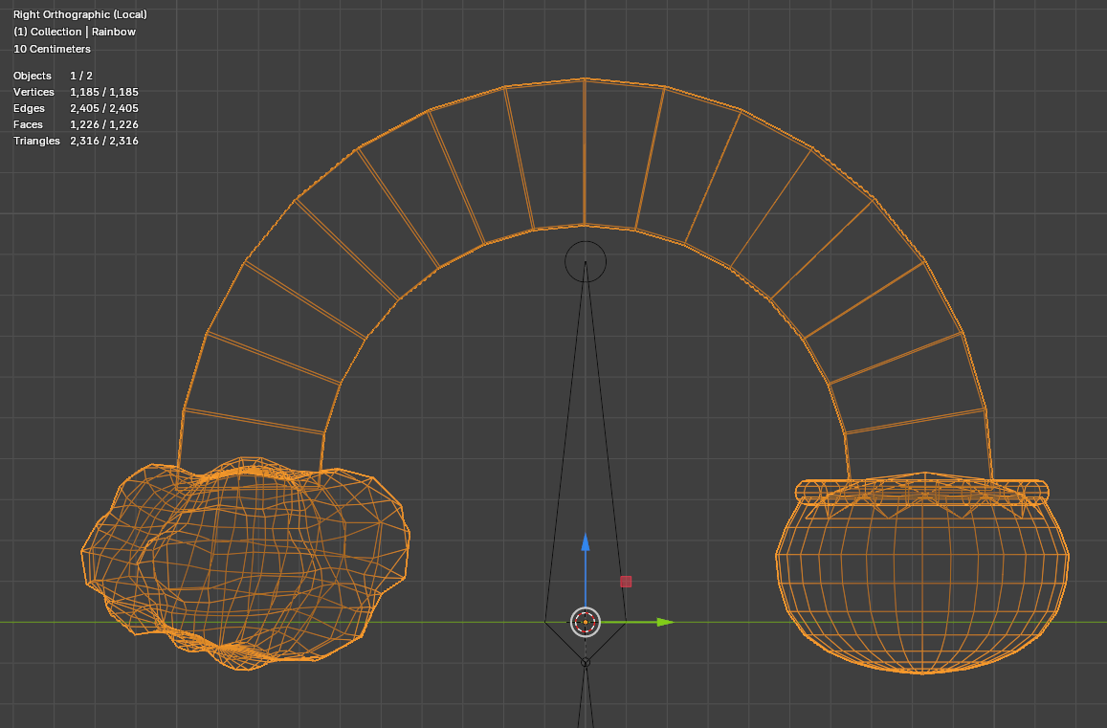Select the small bone joint circle below gizmo
Image resolution: width=1107 pixels, height=728 pixels.
[586, 662]
